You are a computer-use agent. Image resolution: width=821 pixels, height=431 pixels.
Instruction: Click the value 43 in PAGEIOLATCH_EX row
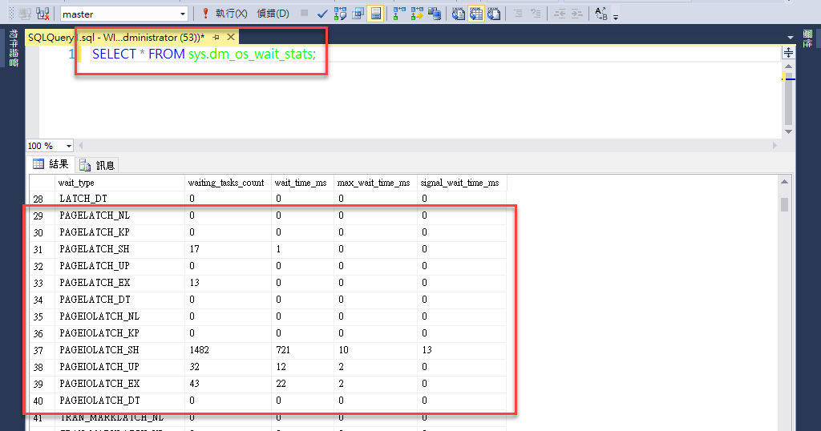[x=229, y=384]
